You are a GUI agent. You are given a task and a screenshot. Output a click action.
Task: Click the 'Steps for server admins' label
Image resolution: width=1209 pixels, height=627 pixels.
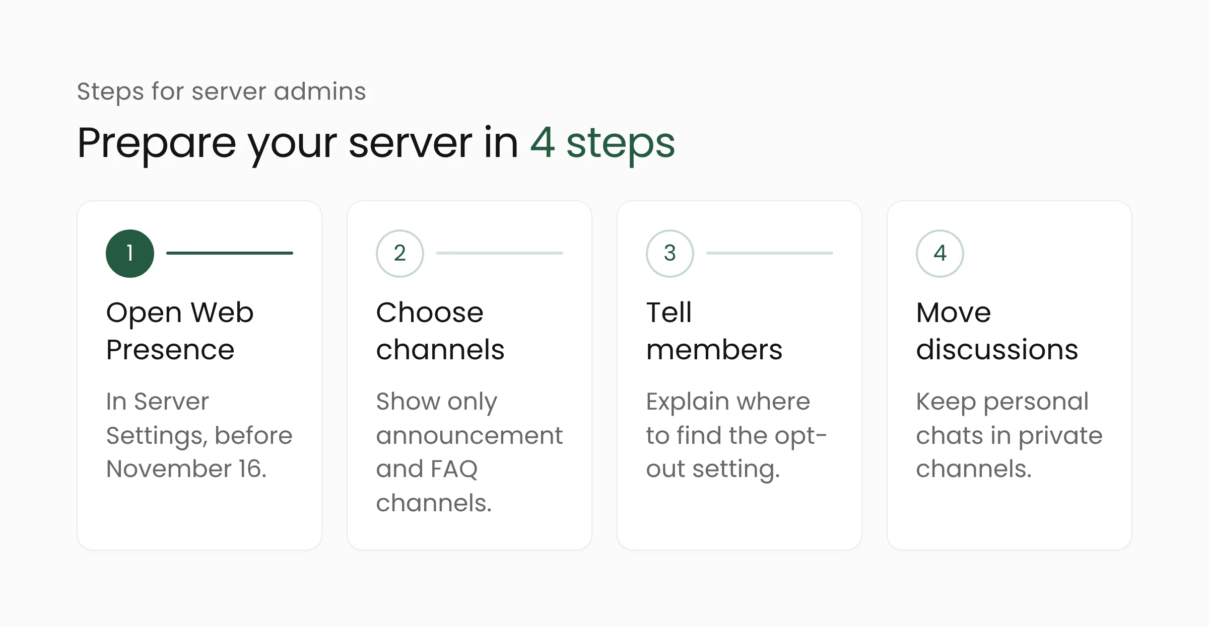pyautogui.click(x=221, y=92)
